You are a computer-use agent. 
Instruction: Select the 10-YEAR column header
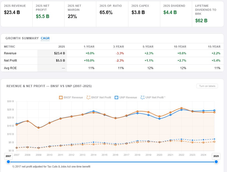(180, 47)
